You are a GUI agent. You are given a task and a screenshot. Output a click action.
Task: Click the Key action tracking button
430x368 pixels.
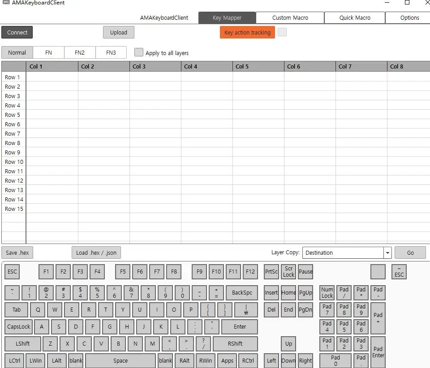point(247,32)
